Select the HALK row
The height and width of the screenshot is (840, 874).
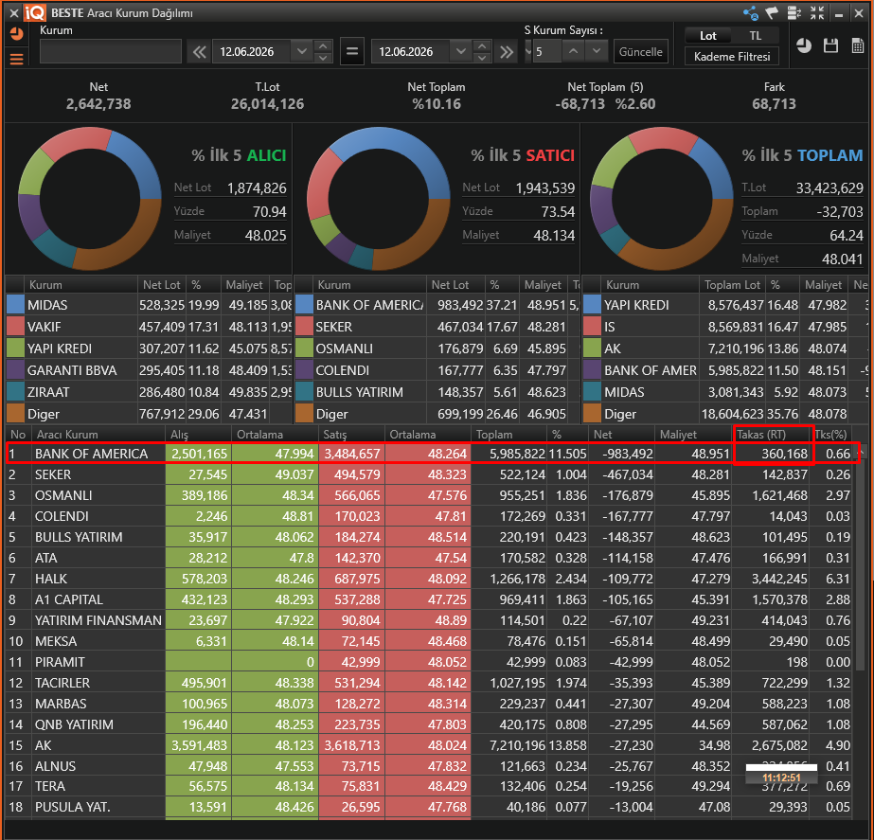pyautogui.click(x=429, y=579)
